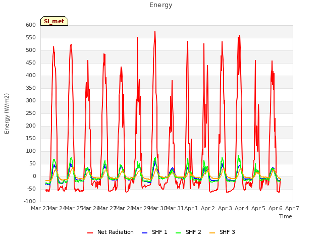Click the 600 y-axis tick label
The width and height of the screenshot is (323, 242).
[x=31, y=25]
